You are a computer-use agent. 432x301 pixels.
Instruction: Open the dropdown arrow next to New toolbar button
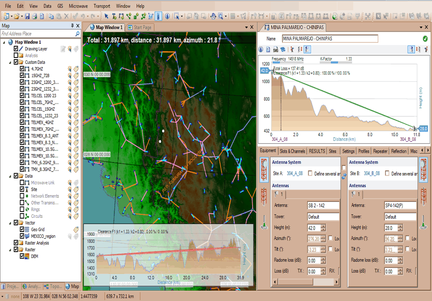[x=11, y=16]
